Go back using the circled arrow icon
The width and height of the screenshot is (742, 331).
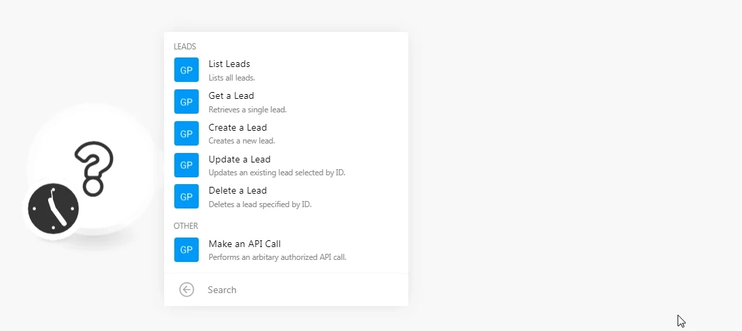(187, 290)
